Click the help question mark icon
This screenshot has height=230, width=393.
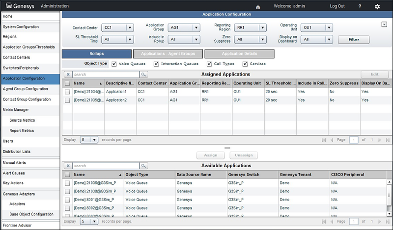click(x=360, y=6)
